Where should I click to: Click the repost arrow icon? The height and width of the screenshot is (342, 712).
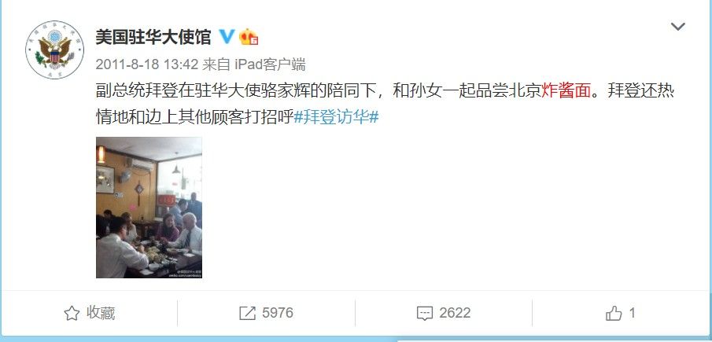(248, 314)
